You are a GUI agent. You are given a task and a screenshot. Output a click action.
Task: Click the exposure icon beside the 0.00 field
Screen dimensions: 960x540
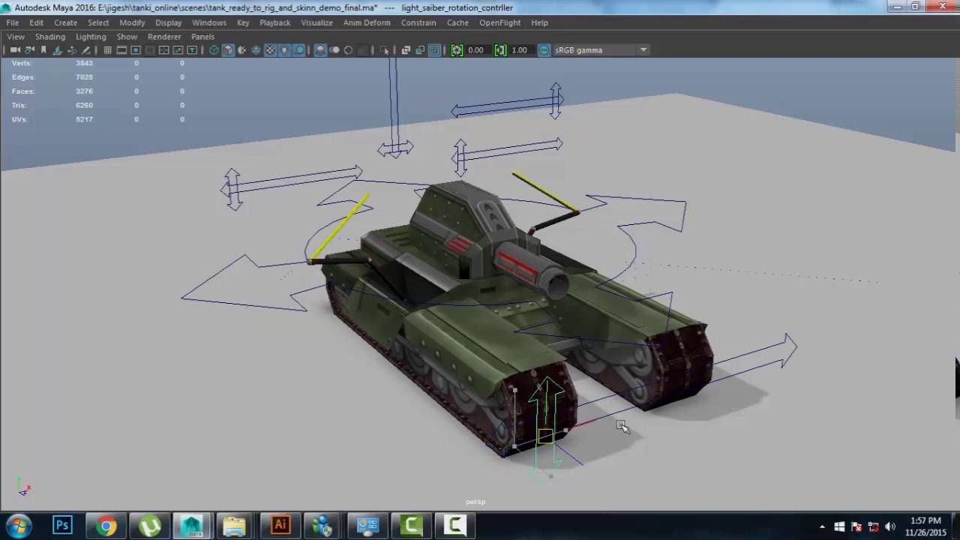click(457, 50)
